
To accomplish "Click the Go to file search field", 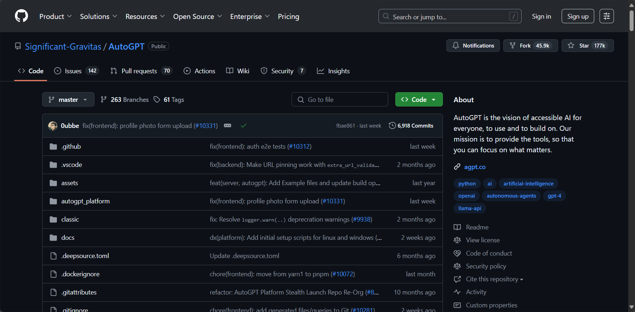I will click(340, 99).
